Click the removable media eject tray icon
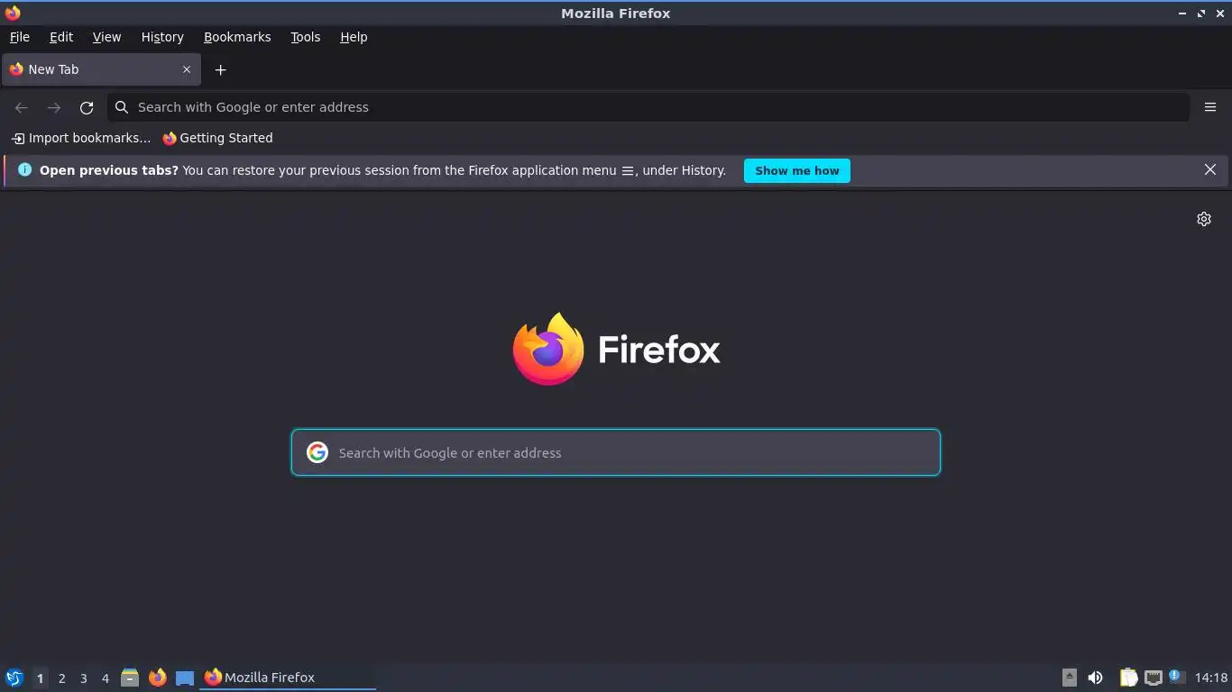 (x=1070, y=678)
